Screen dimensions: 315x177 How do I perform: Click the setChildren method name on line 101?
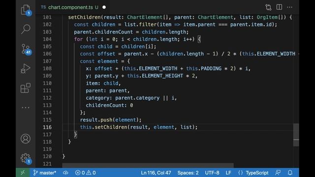(84, 17)
